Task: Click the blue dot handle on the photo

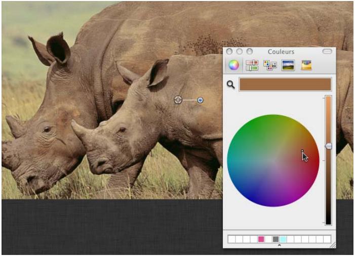Action: pos(200,100)
